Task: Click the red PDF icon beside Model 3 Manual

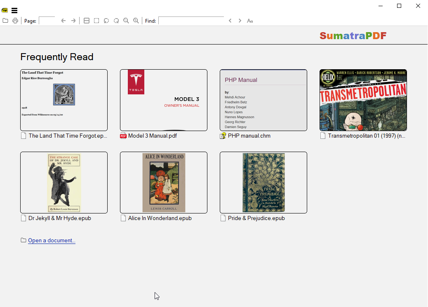Action: point(123,136)
